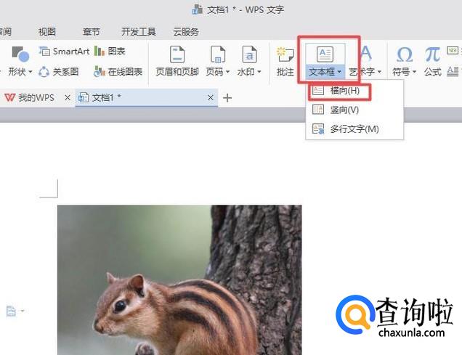Click the paste options icon at left margin
The image size is (462, 355).
[x=11, y=311]
